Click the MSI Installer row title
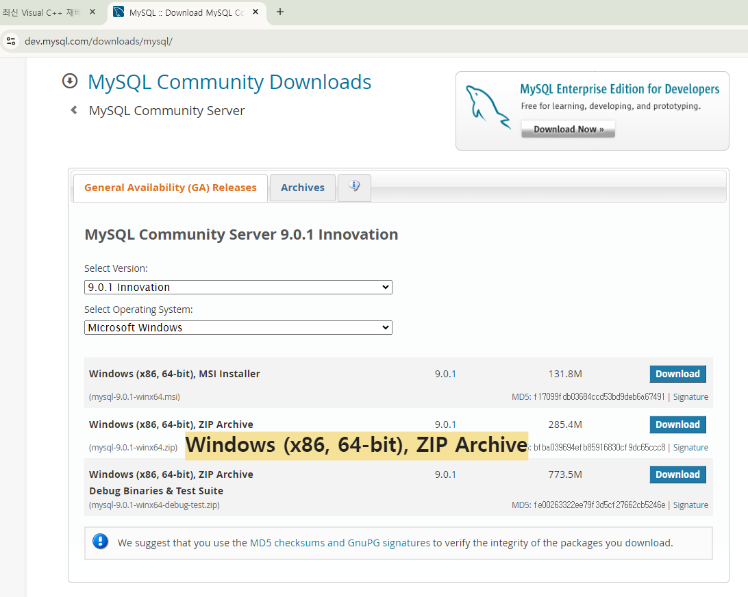The width and height of the screenshot is (748, 597). (x=174, y=374)
